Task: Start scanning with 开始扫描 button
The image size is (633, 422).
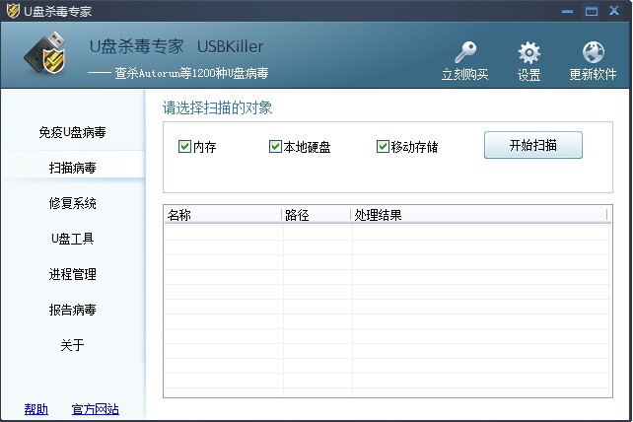Action: 532,145
